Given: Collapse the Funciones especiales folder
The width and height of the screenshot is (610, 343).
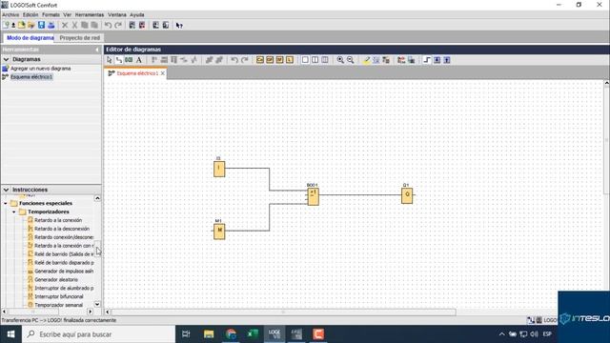Looking at the screenshot, I should (x=6, y=203).
